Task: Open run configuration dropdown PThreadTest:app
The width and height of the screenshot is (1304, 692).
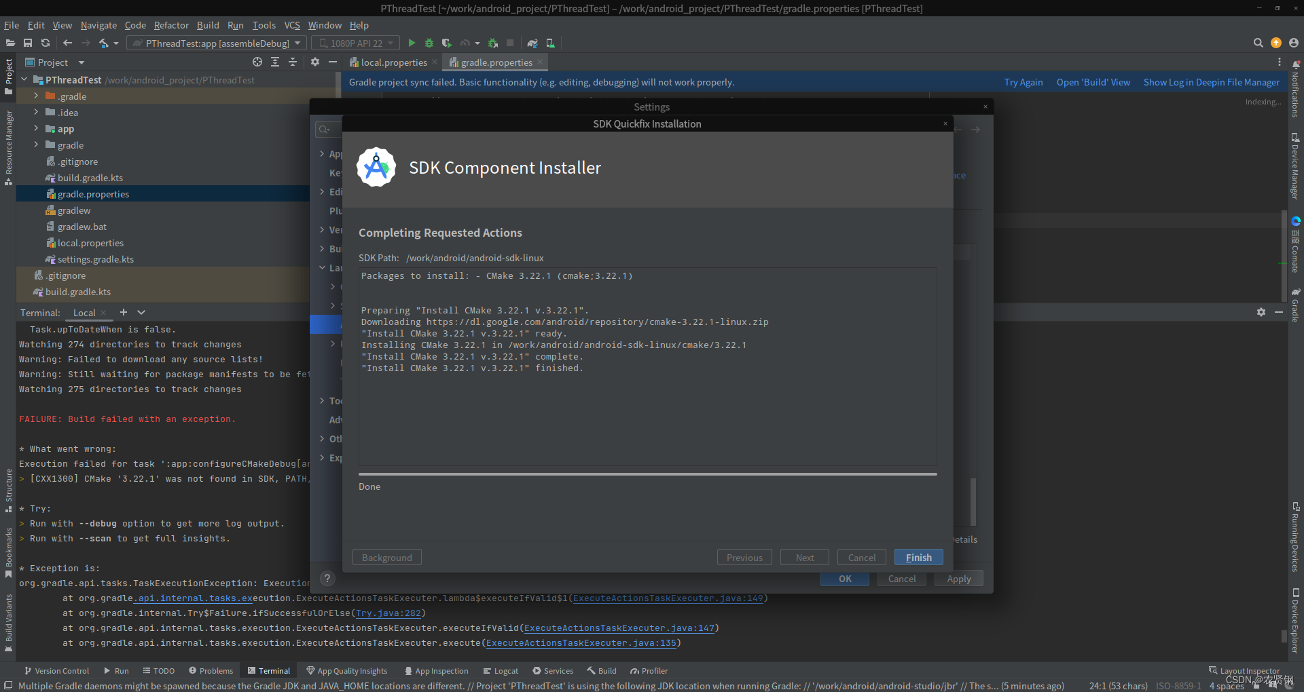Action: [x=217, y=43]
